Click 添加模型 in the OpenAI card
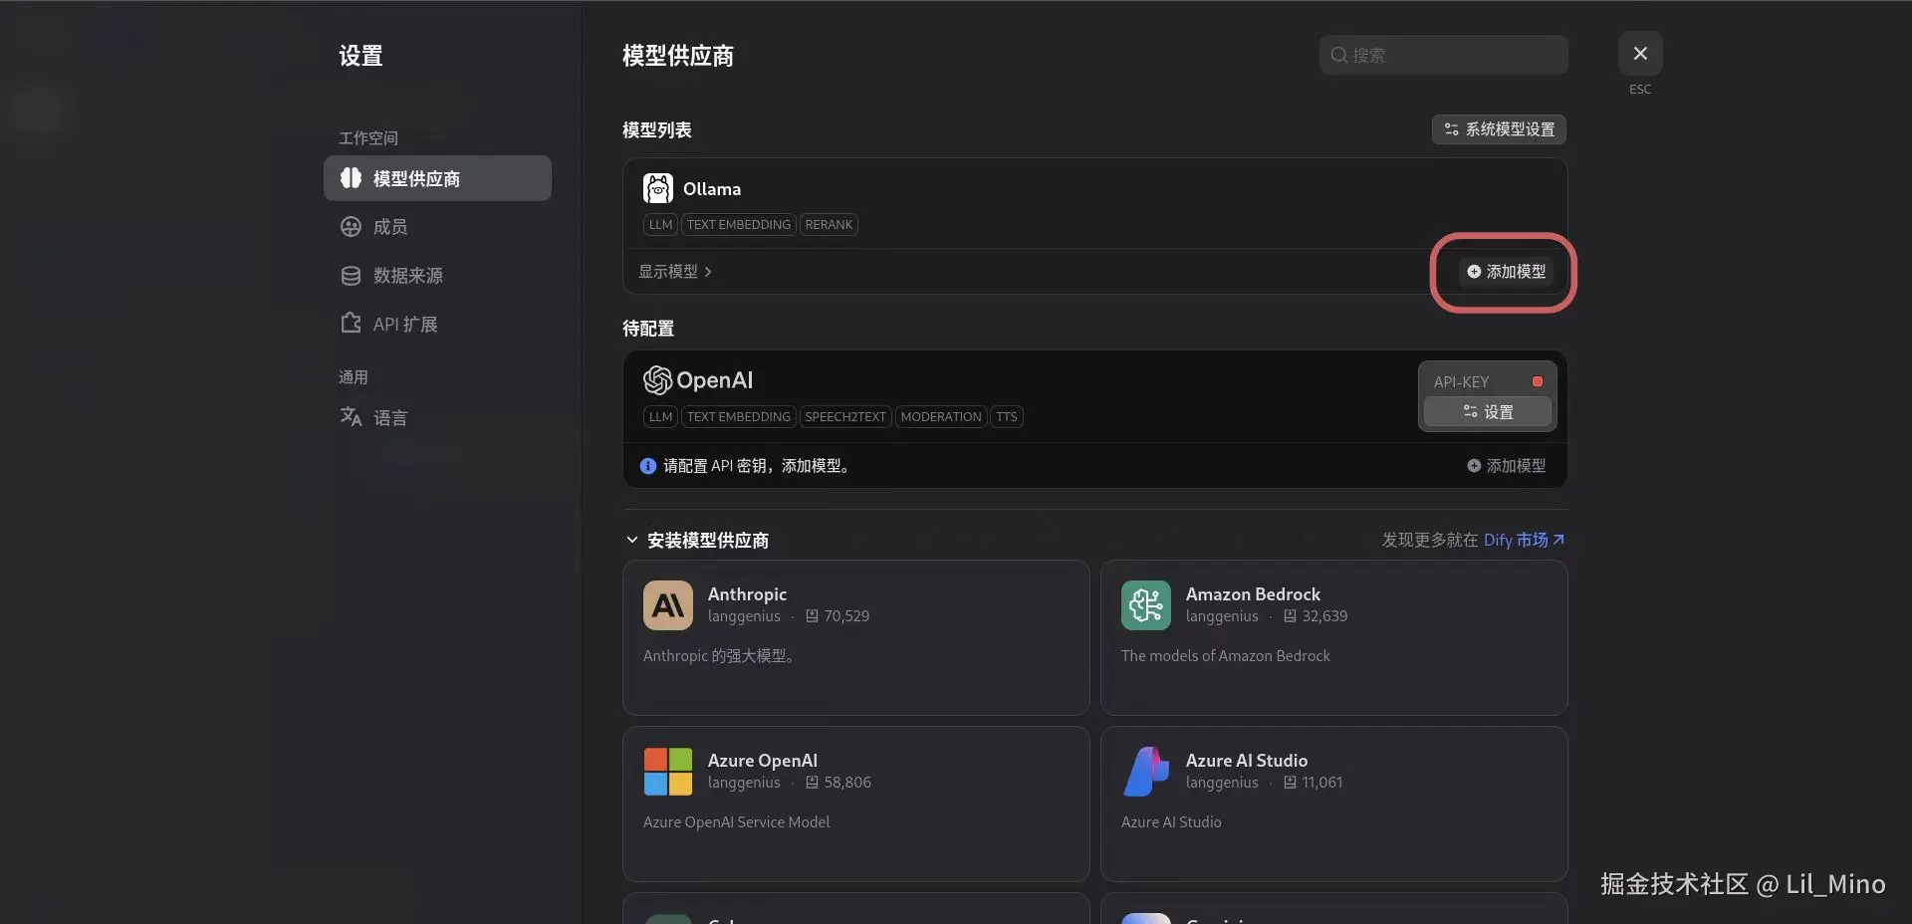Viewport: 1912px width, 924px height. [1506, 466]
